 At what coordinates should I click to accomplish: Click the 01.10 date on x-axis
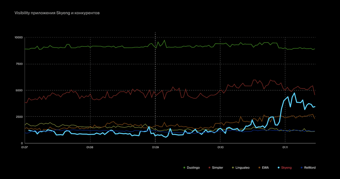(220, 147)
